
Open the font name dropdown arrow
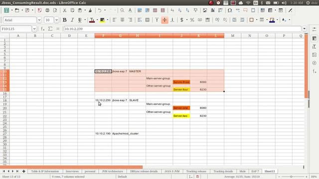click(x=39, y=20)
